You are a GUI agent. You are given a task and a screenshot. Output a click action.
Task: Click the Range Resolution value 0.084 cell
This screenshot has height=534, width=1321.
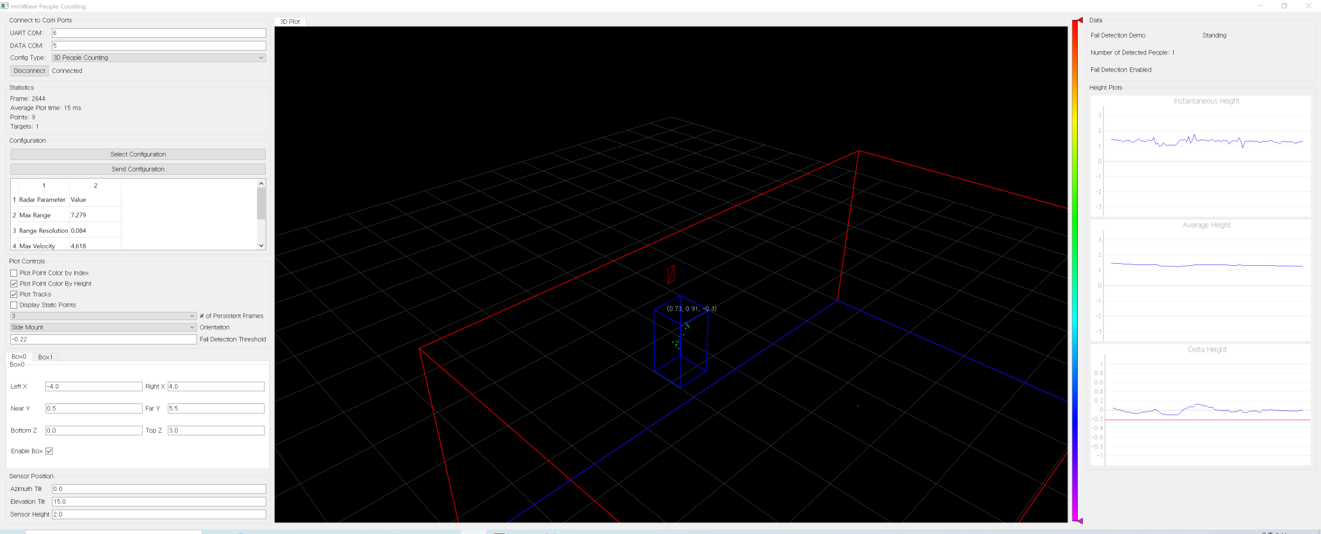pos(95,231)
